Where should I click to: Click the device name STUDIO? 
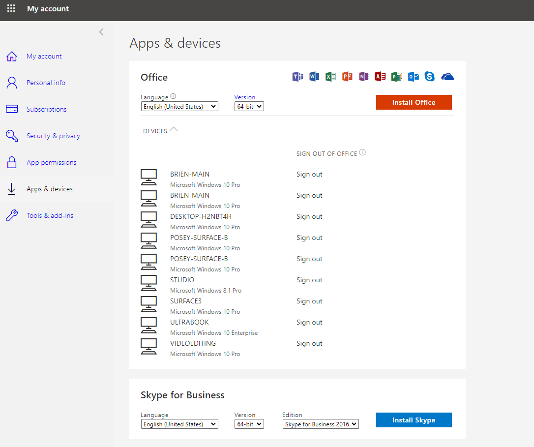point(182,280)
